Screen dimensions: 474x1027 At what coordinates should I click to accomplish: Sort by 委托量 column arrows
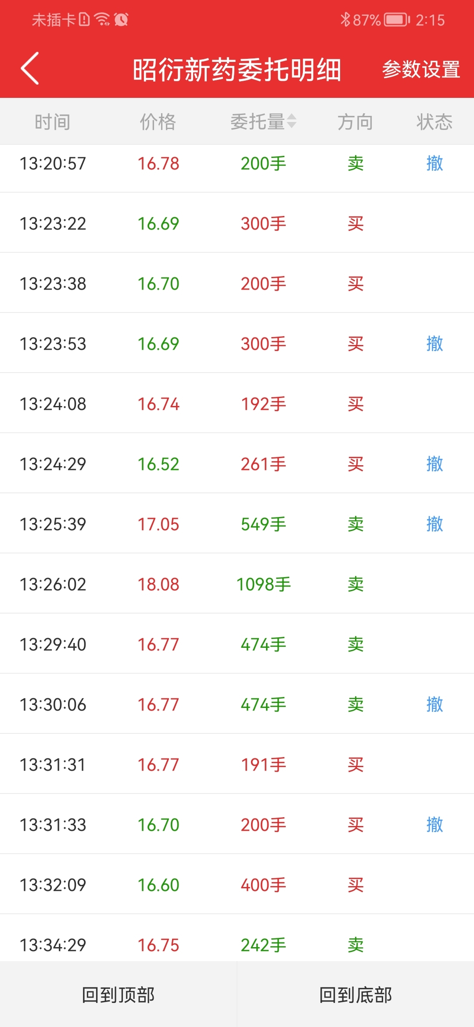click(x=291, y=121)
